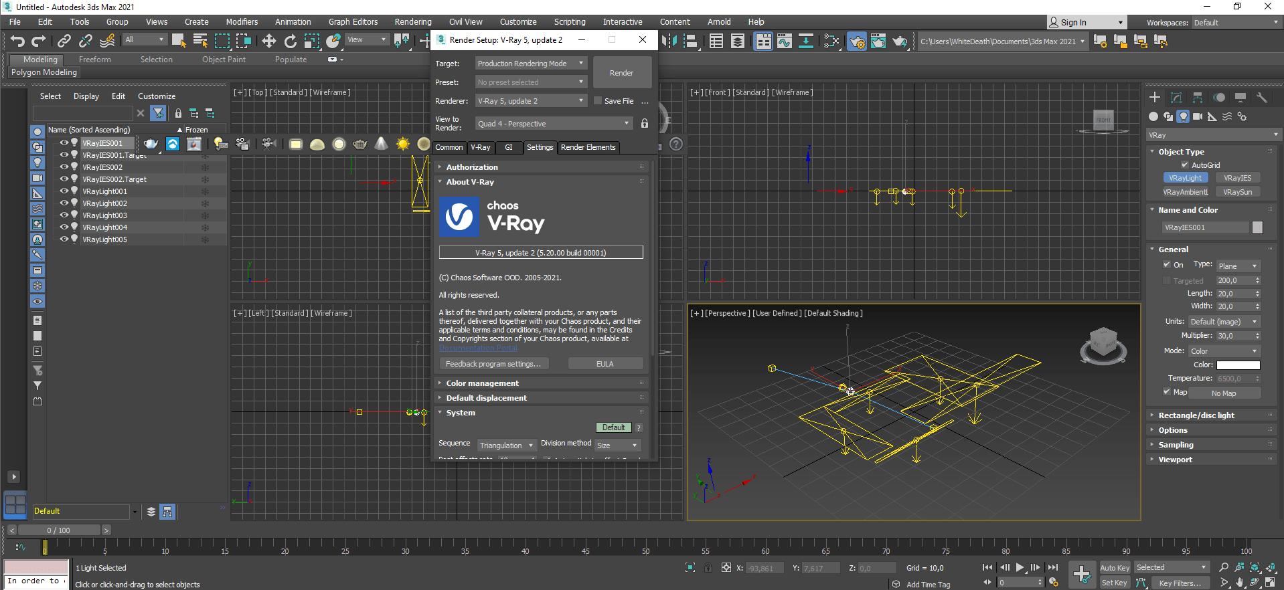Click the Multiplier value field

pos(1234,336)
